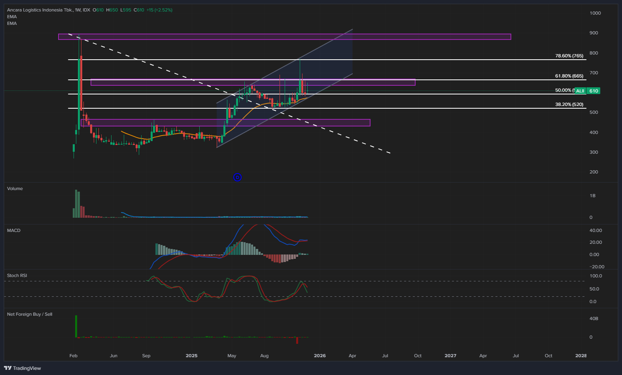Click the 50.0 Stoch RSI axis label
This screenshot has height=375, width=622.
click(594, 289)
